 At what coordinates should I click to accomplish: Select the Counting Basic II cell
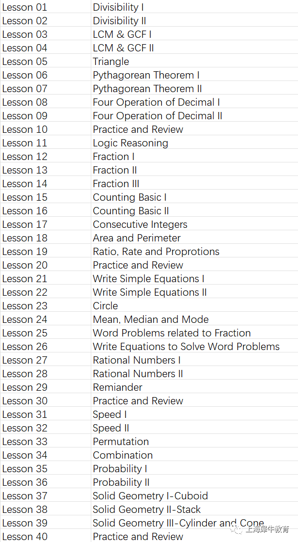point(195,210)
